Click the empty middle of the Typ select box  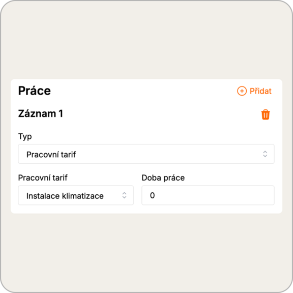click(168, 154)
